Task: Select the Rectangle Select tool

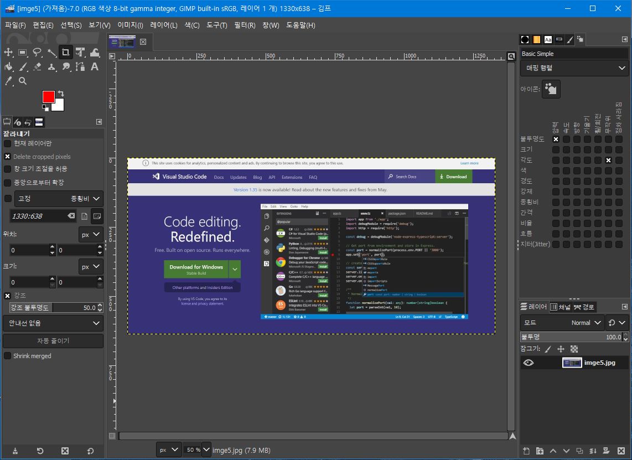Action: pos(23,53)
